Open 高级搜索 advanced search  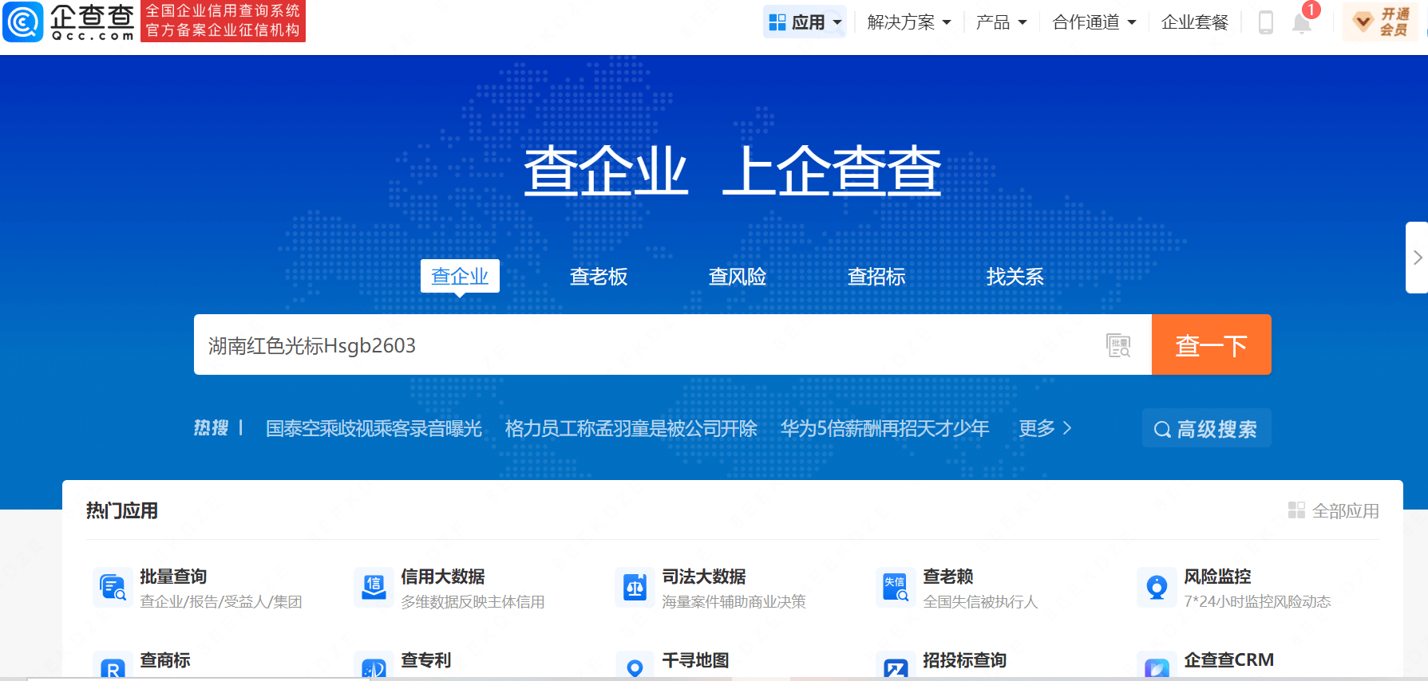(x=1206, y=429)
